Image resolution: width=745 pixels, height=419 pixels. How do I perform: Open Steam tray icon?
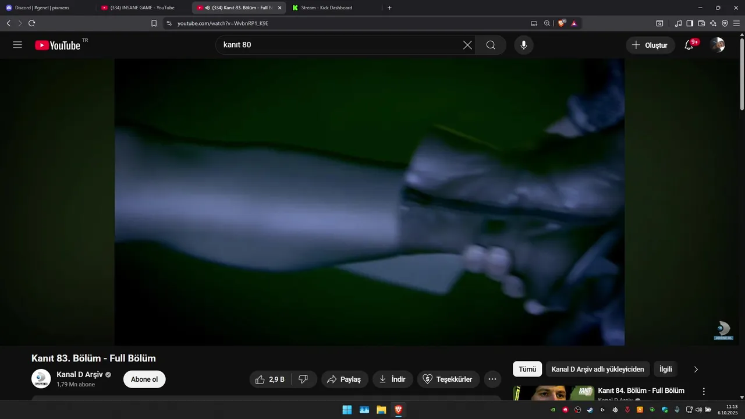point(590,410)
